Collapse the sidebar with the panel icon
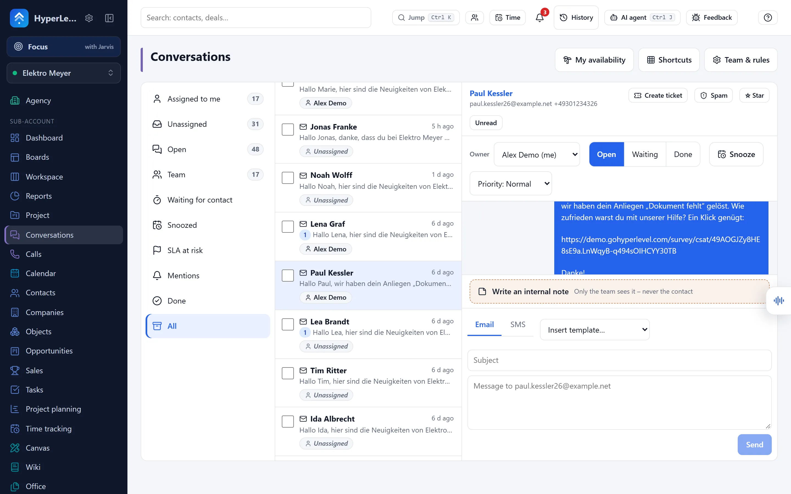The height and width of the screenshot is (494, 791). point(109,18)
